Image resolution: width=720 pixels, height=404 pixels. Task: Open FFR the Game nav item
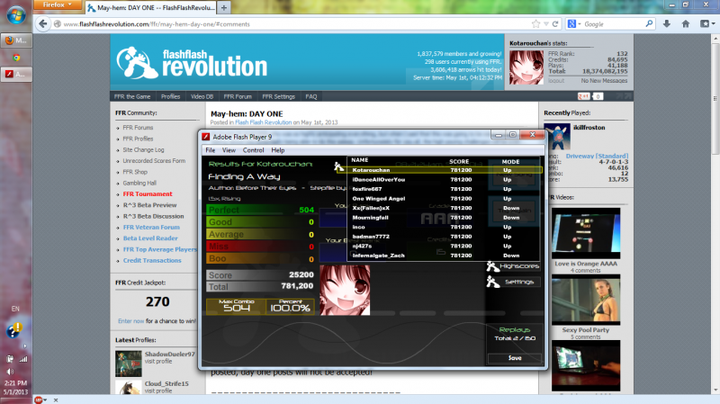132,96
